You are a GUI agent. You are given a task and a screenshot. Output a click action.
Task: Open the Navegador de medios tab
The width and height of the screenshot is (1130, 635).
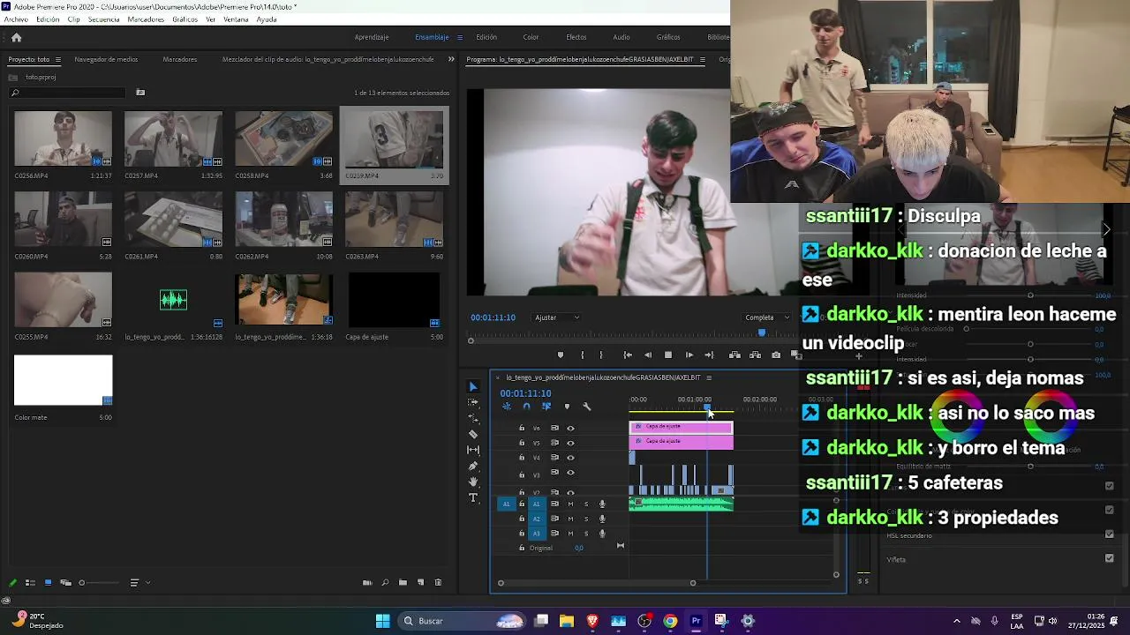click(x=106, y=60)
